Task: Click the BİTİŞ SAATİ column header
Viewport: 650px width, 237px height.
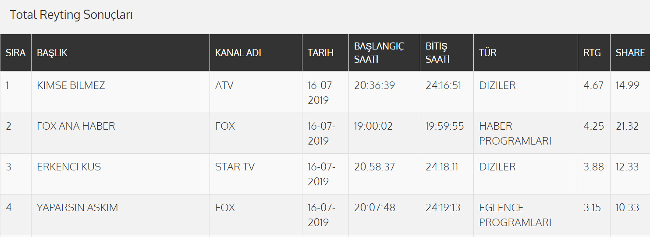Action: coord(437,53)
